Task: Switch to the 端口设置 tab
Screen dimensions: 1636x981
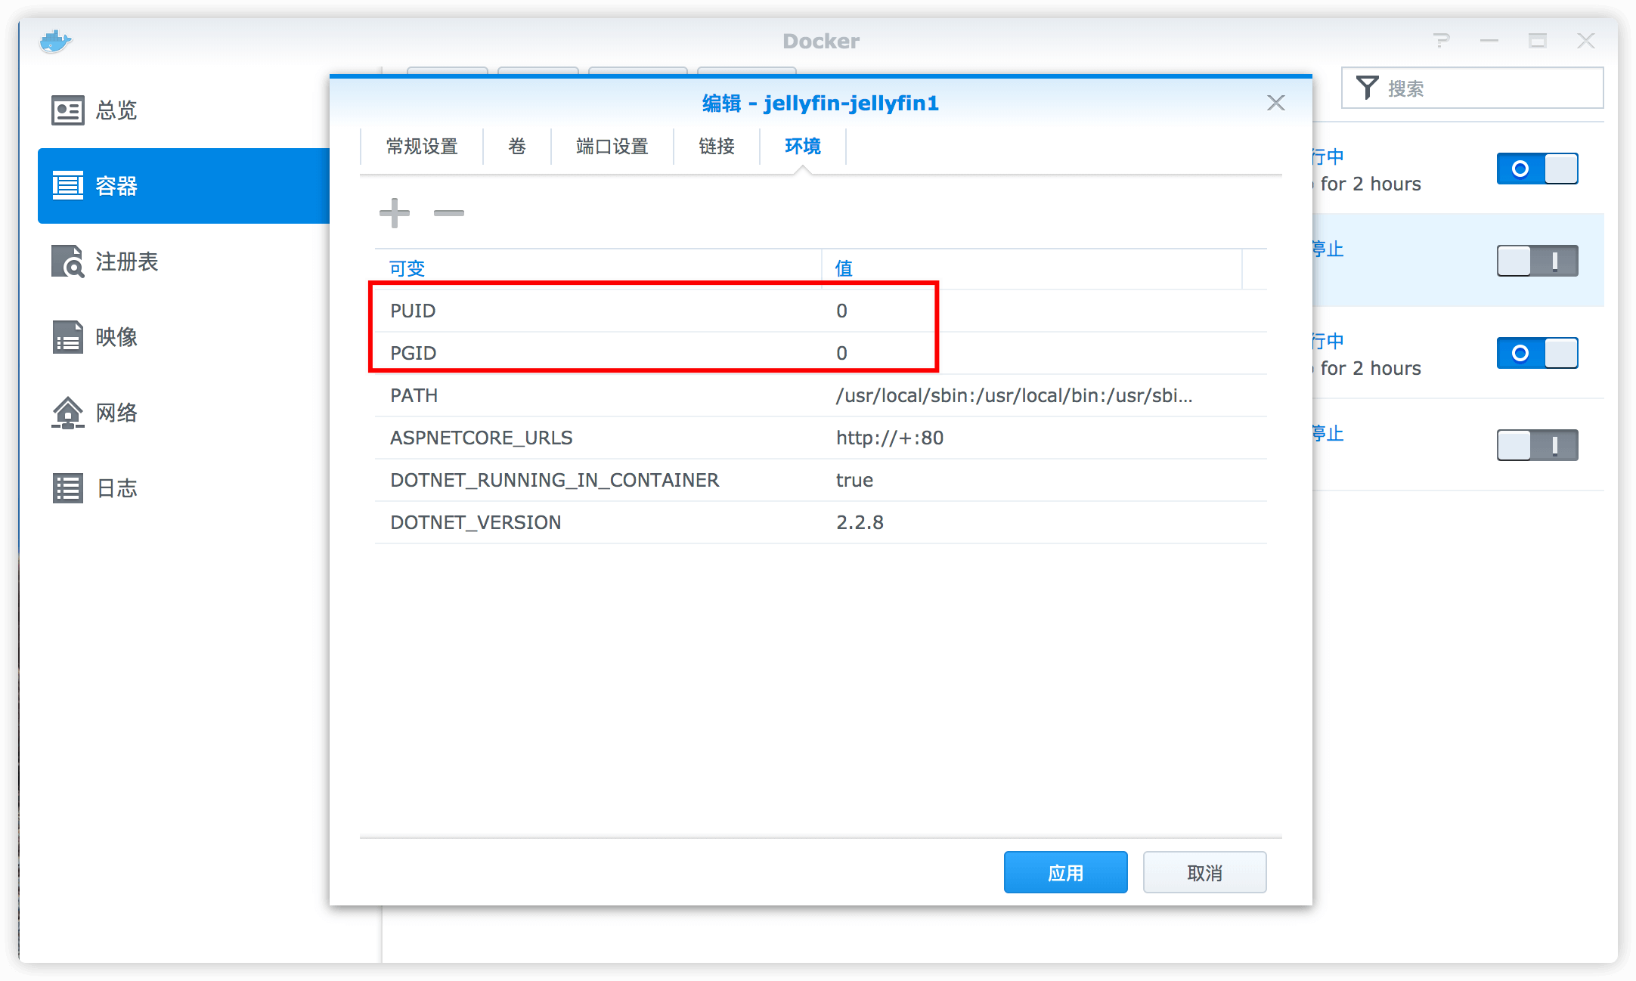Action: (612, 146)
